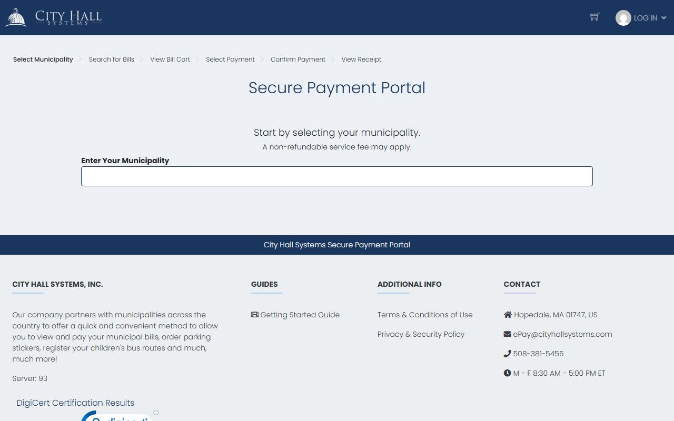Click the City Hall Systems Secure Payment Portal banner
The image size is (674, 421).
coord(337,245)
